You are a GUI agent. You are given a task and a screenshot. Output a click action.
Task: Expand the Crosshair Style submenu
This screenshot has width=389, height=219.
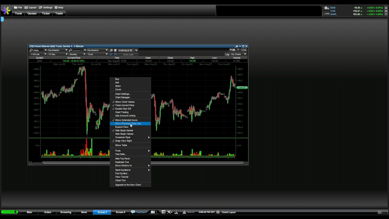[x=130, y=137]
